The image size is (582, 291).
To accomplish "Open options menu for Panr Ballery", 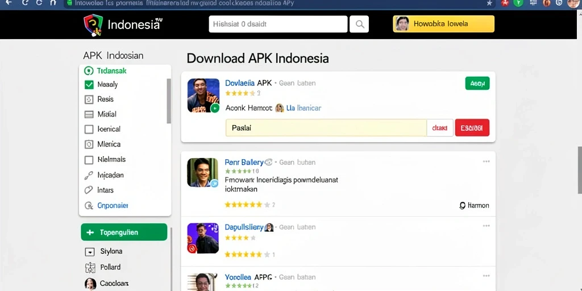I will pyautogui.click(x=487, y=161).
